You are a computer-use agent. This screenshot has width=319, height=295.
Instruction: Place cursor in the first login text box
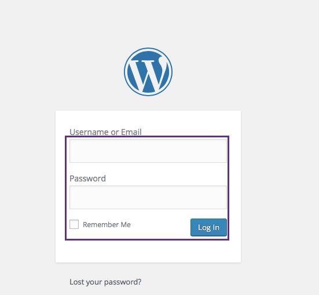click(x=148, y=151)
